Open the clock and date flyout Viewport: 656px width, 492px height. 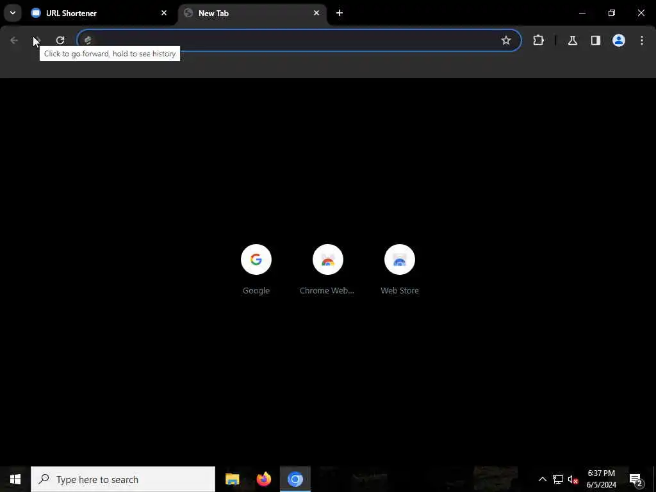click(x=601, y=479)
